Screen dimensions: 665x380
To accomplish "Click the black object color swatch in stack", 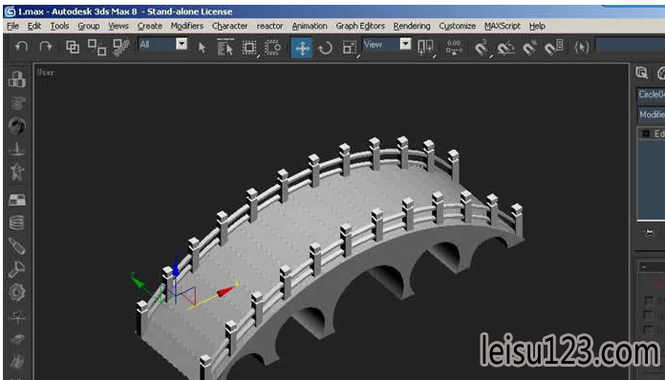I will 646,134.
